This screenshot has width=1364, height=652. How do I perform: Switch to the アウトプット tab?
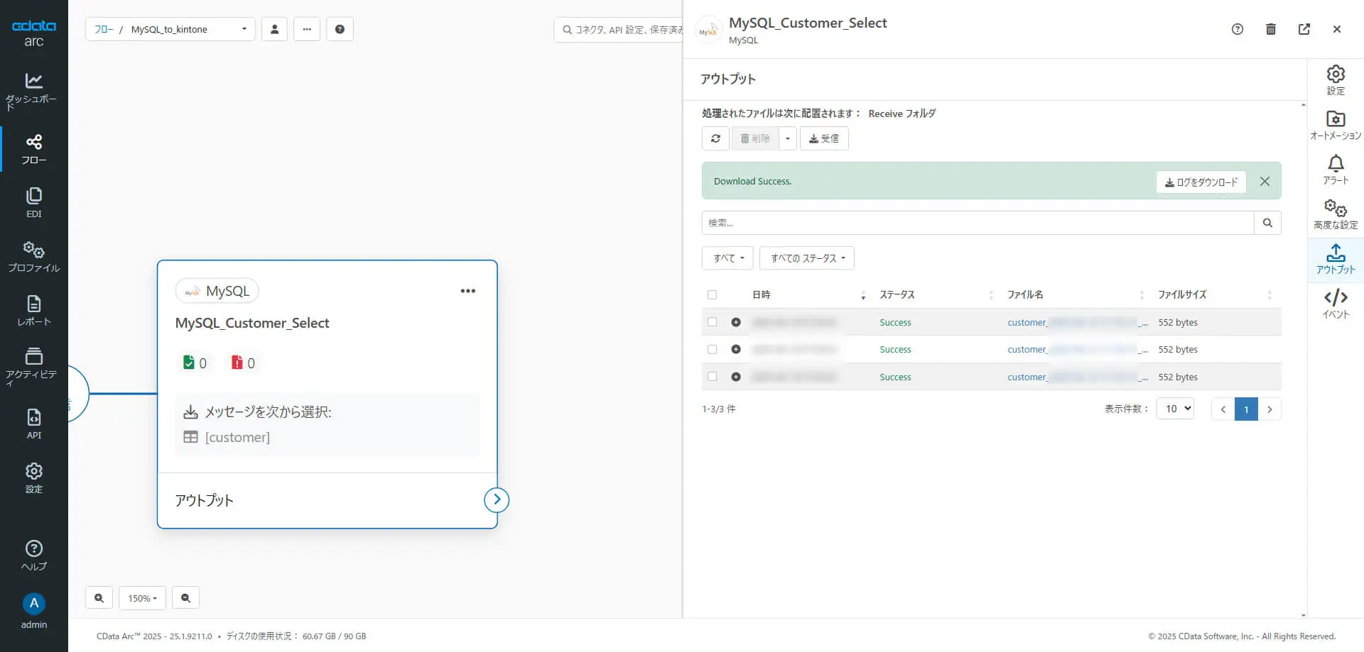(1336, 259)
